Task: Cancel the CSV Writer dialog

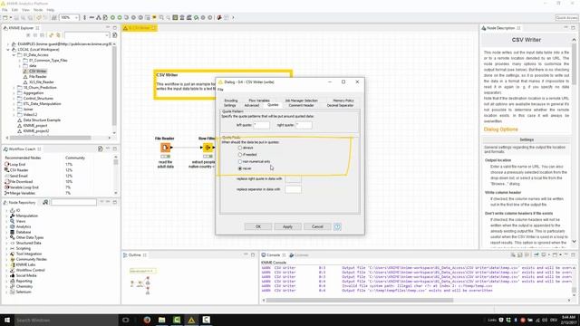Action: pyautogui.click(x=317, y=226)
